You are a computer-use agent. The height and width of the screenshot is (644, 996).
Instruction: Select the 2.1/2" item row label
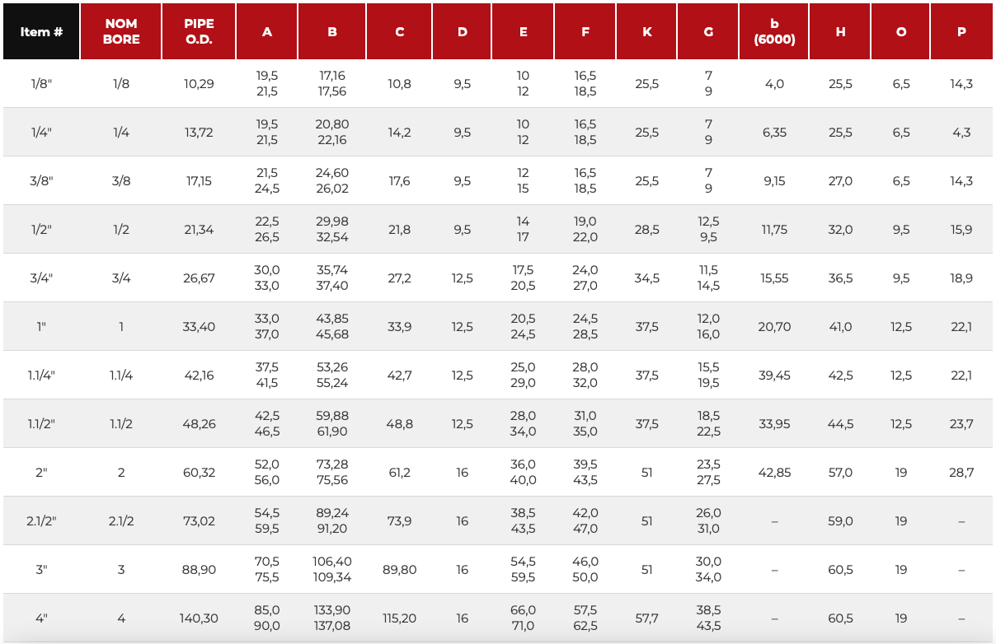[x=41, y=521]
